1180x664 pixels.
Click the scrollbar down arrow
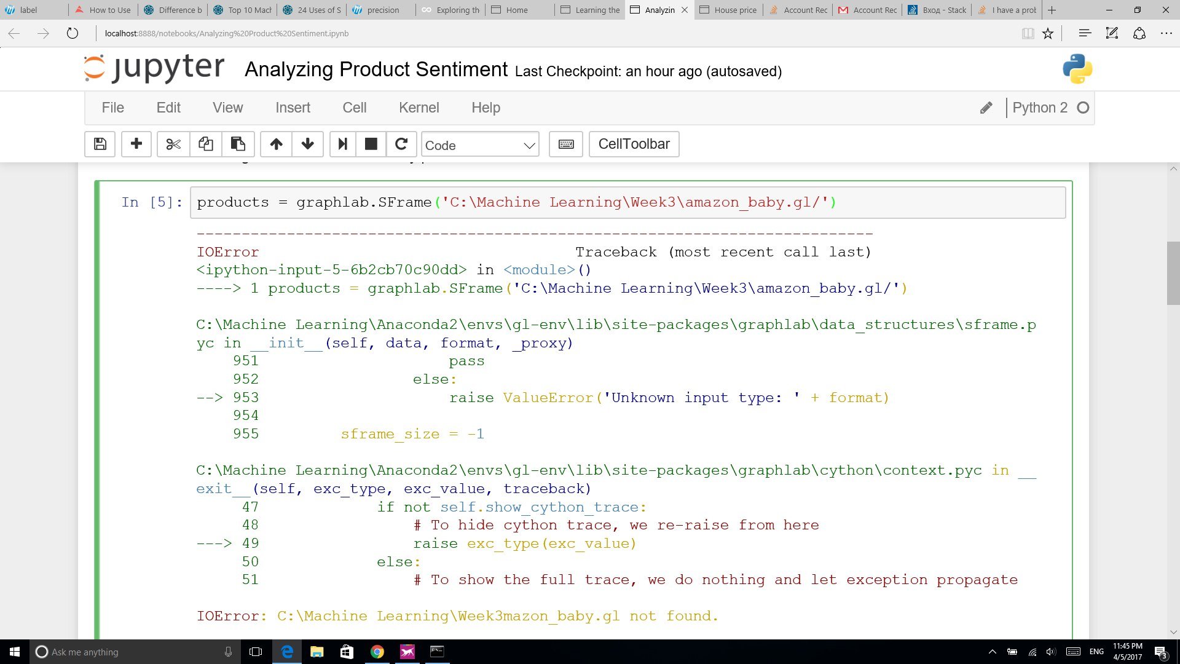(1173, 632)
